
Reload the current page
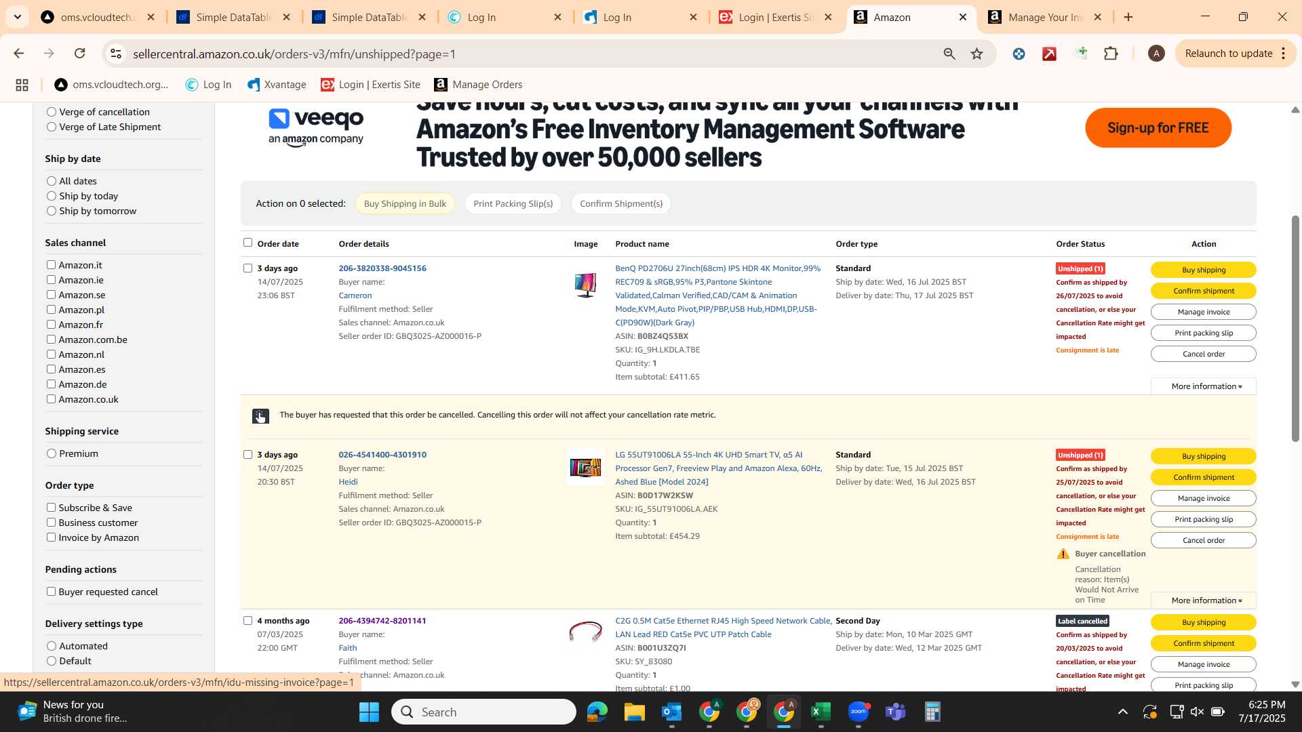click(79, 54)
